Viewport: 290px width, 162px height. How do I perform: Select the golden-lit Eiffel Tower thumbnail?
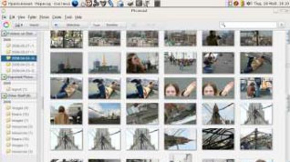(105, 63)
